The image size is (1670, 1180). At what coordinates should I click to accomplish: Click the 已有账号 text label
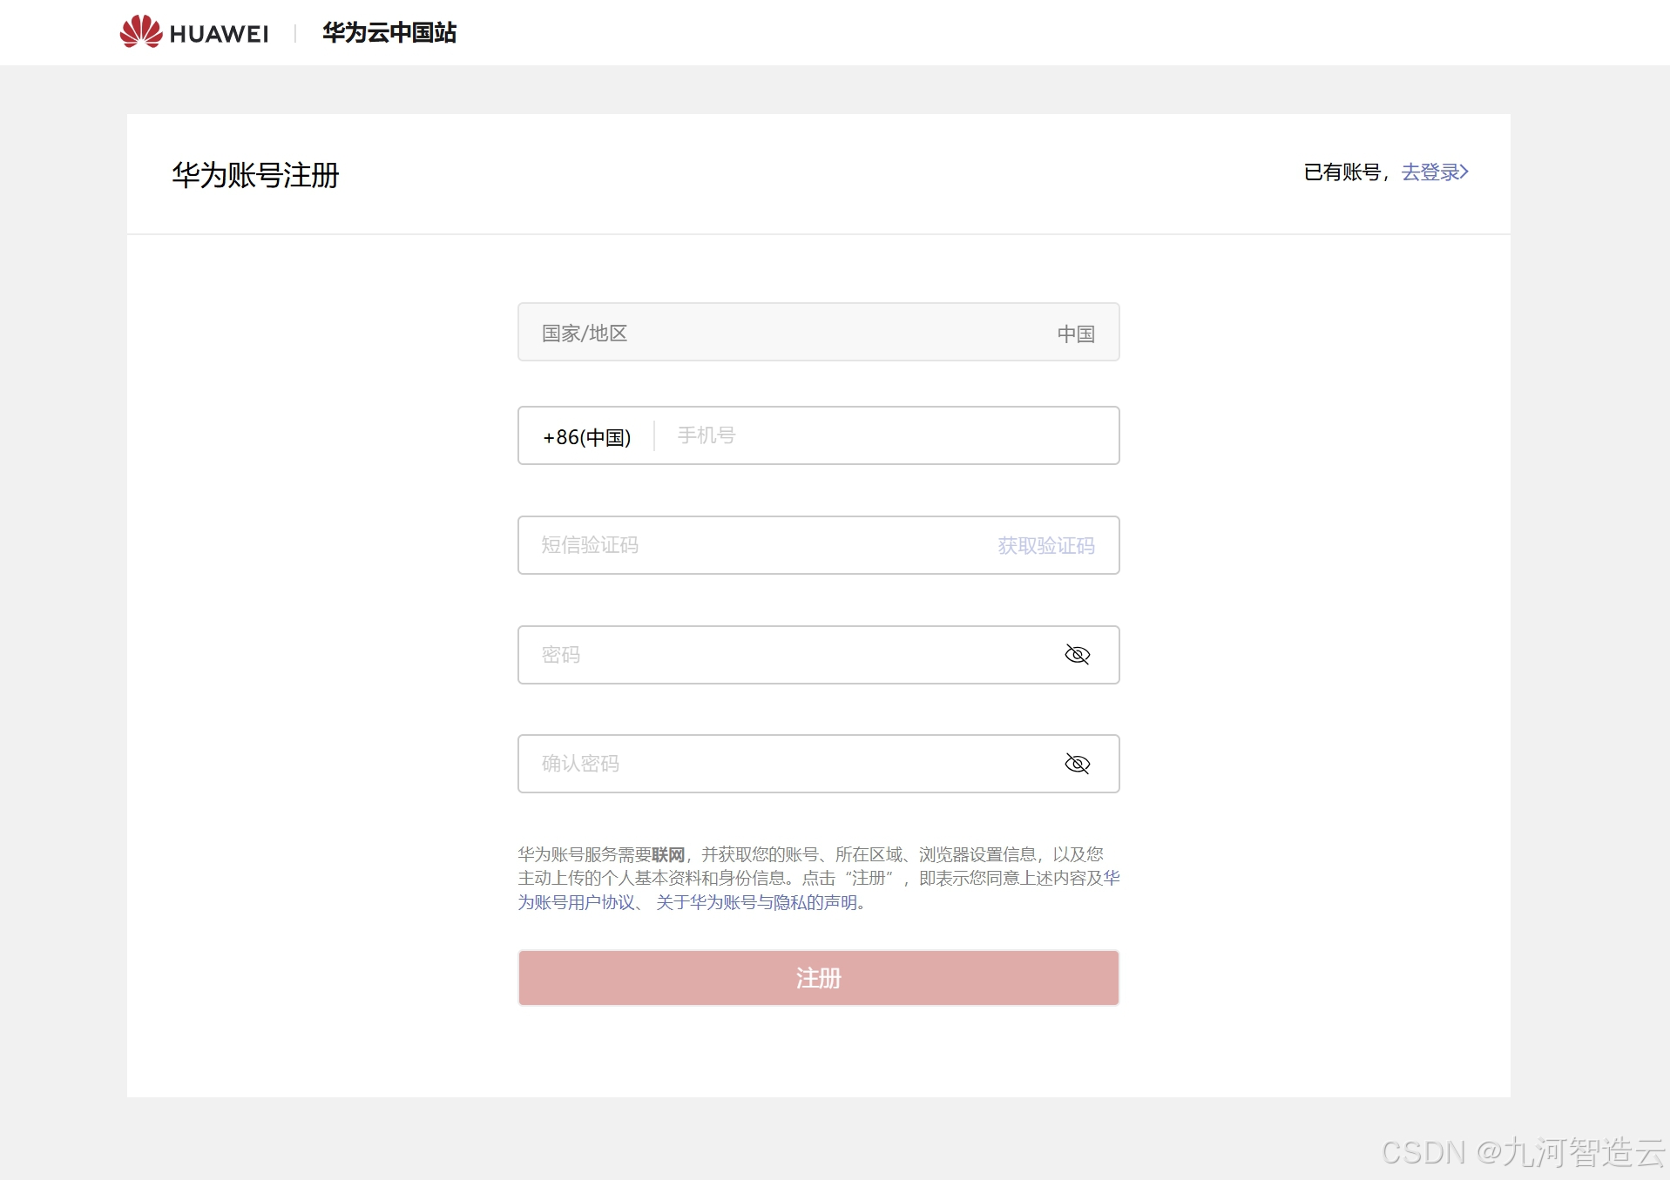pyautogui.click(x=1342, y=172)
